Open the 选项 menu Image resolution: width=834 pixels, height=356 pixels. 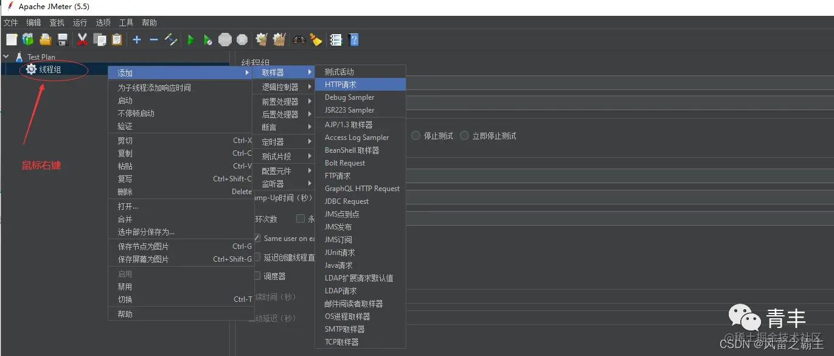(103, 23)
